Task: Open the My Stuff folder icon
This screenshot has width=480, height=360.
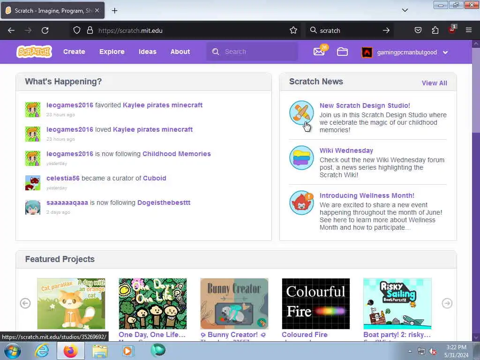Action: point(342,52)
